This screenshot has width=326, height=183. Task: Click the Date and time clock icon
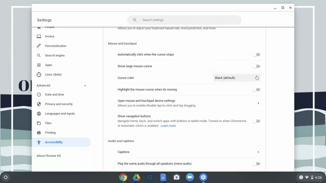[x=39, y=95]
